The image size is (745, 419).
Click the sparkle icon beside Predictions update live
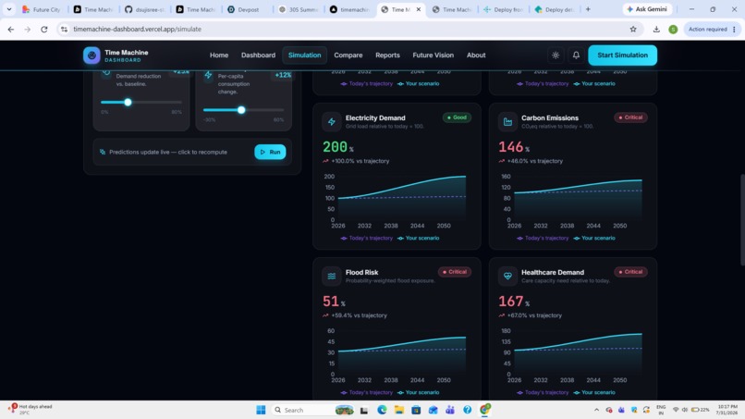click(103, 152)
